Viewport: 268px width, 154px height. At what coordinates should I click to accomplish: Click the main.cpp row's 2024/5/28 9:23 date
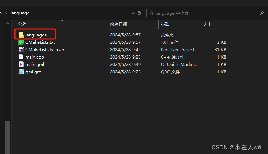pyautogui.click(x=125, y=57)
